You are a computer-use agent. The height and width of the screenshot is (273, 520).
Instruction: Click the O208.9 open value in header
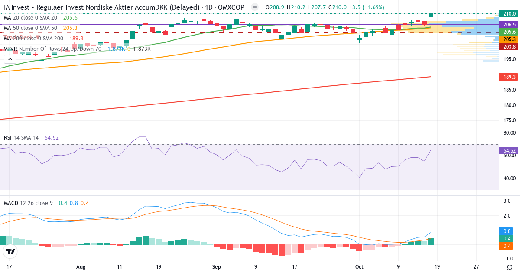click(x=274, y=7)
